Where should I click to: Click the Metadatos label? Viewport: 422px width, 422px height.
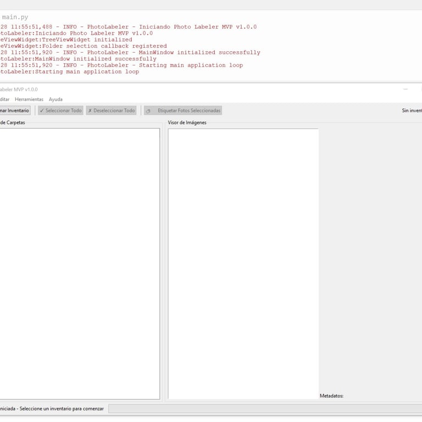click(x=331, y=396)
